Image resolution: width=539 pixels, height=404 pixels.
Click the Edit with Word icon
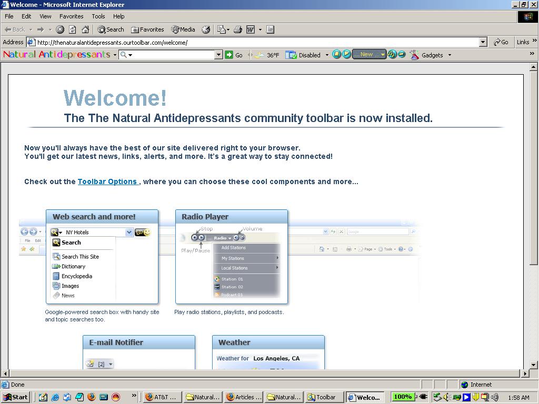tap(251, 29)
